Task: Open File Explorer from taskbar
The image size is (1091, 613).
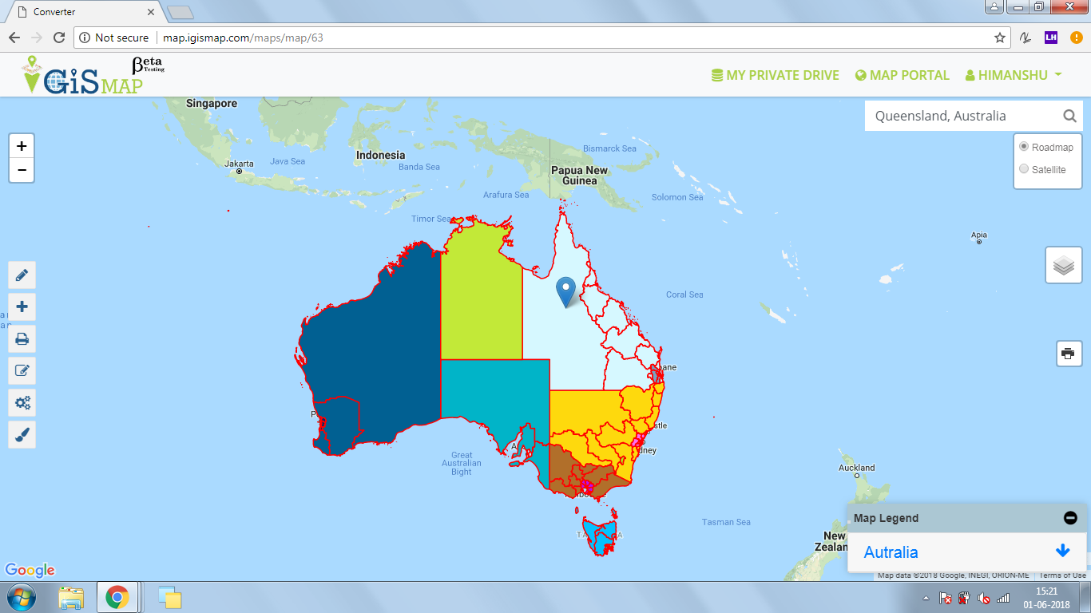Action: point(71,597)
